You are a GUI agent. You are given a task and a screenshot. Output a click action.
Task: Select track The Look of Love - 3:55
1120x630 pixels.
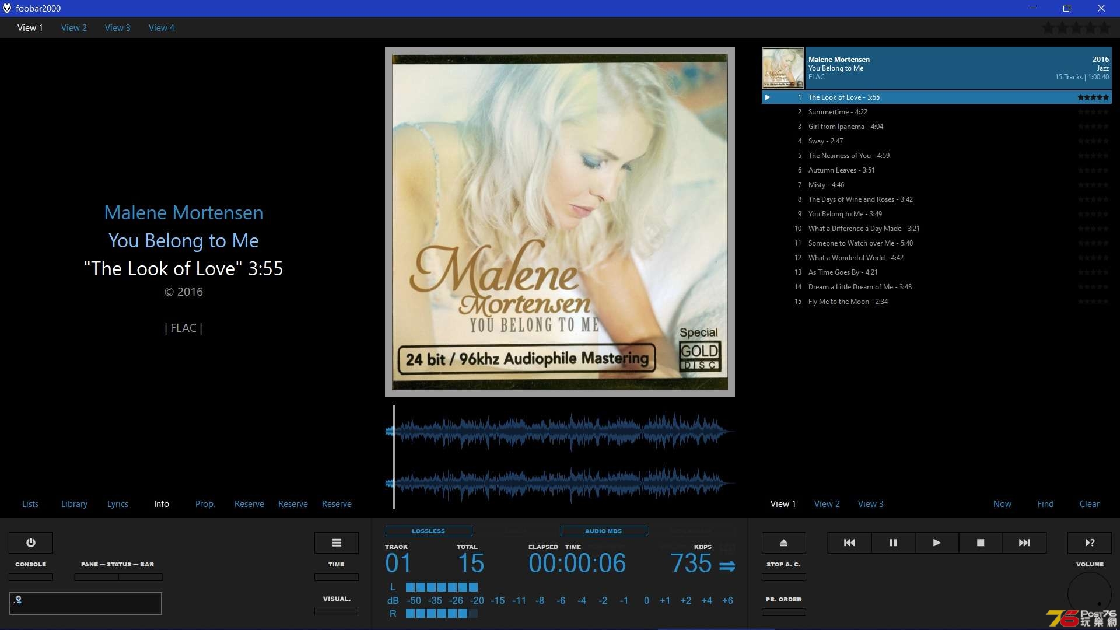pyautogui.click(x=937, y=97)
